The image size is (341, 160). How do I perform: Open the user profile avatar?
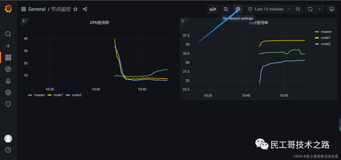(x=8, y=139)
